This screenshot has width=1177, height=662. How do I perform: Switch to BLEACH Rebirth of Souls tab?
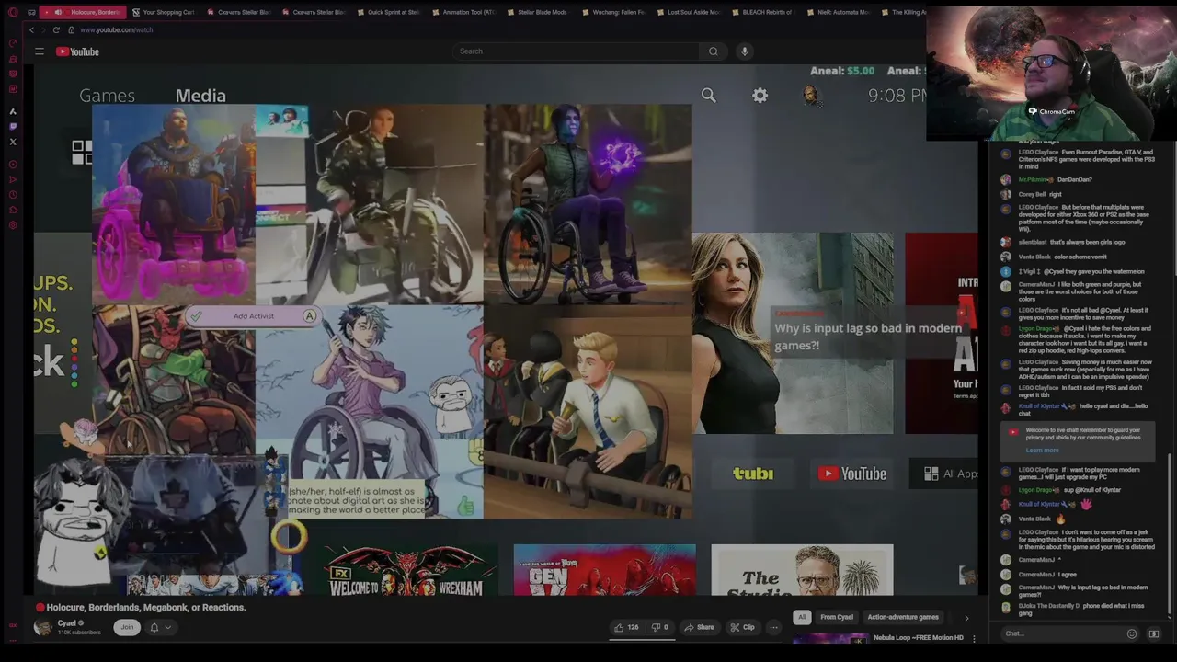tap(763, 12)
